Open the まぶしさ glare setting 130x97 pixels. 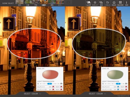(95, 3)
